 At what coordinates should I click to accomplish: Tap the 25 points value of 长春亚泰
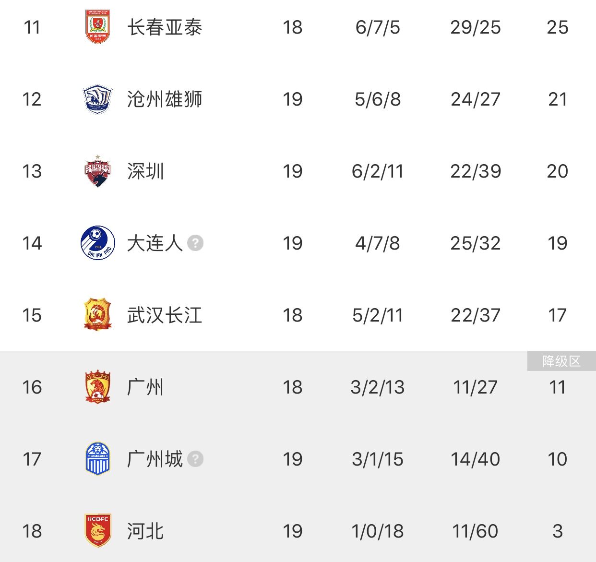[558, 27]
